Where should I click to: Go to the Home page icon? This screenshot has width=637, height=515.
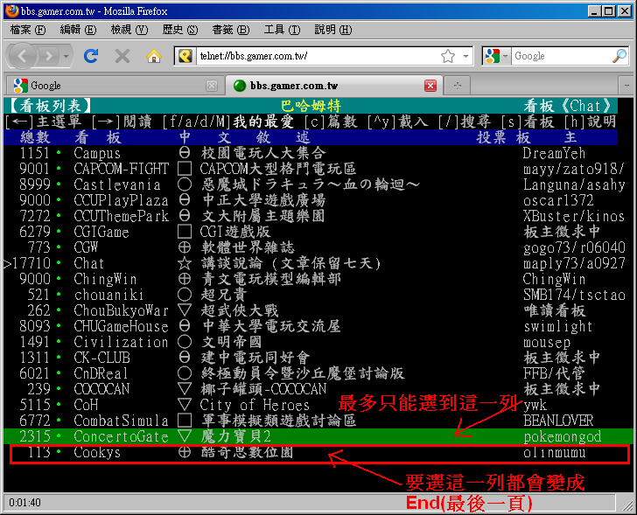click(154, 56)
